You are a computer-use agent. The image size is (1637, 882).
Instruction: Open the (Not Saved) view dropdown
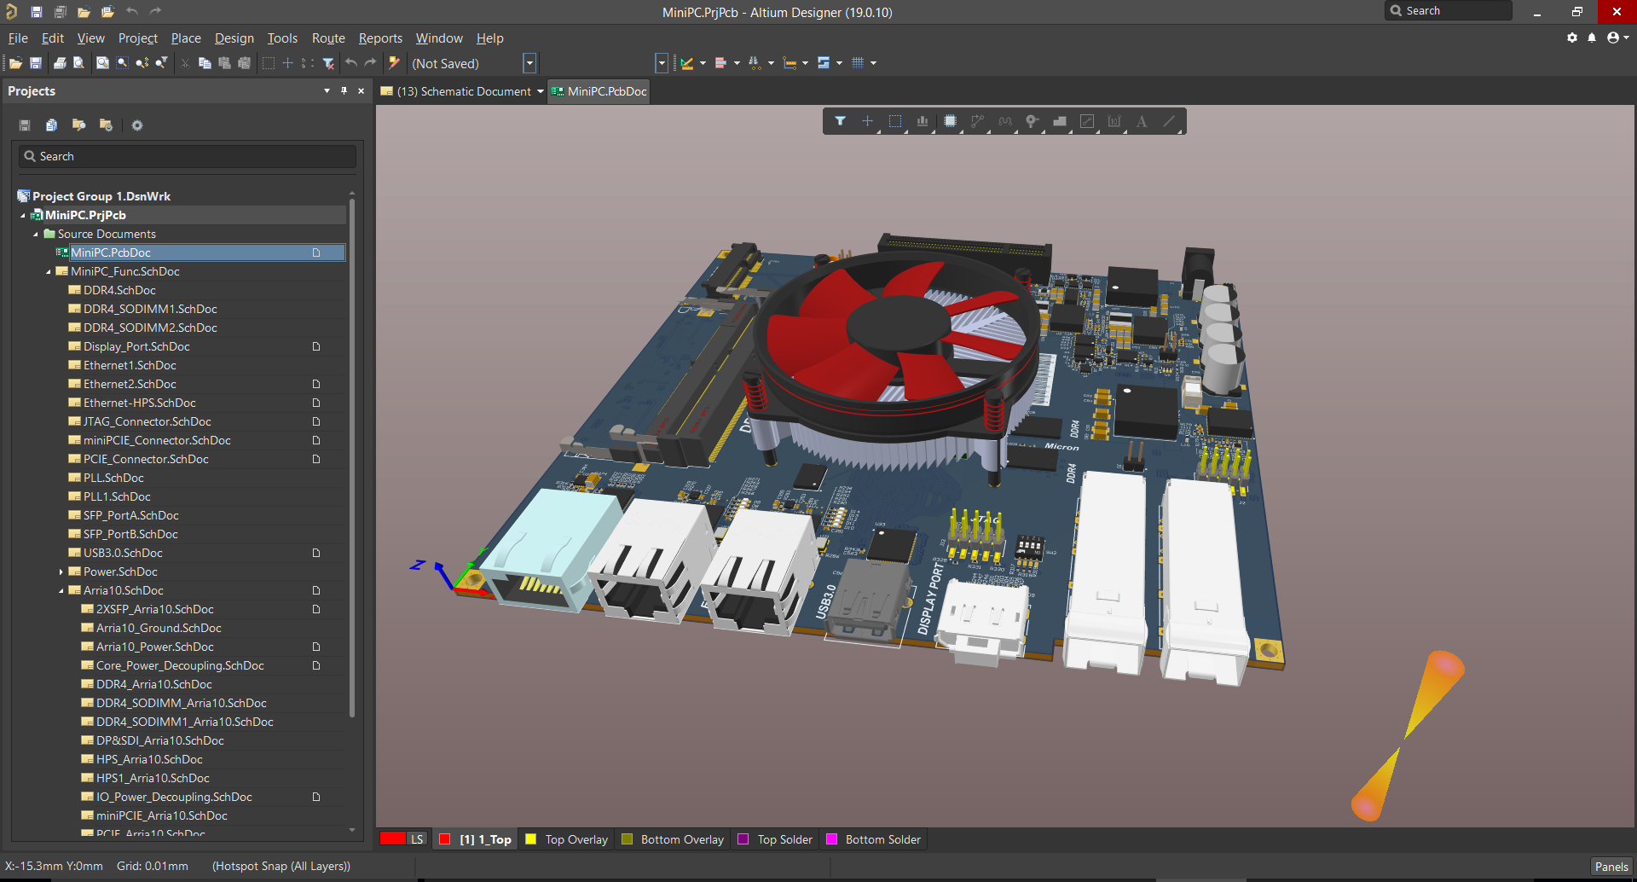pyautogui.click(x=529, y=63)
